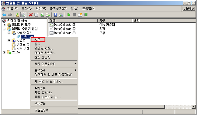The image size is (197, 115).
Task: Sort by the 유형 column header
Action: (115, 21)
